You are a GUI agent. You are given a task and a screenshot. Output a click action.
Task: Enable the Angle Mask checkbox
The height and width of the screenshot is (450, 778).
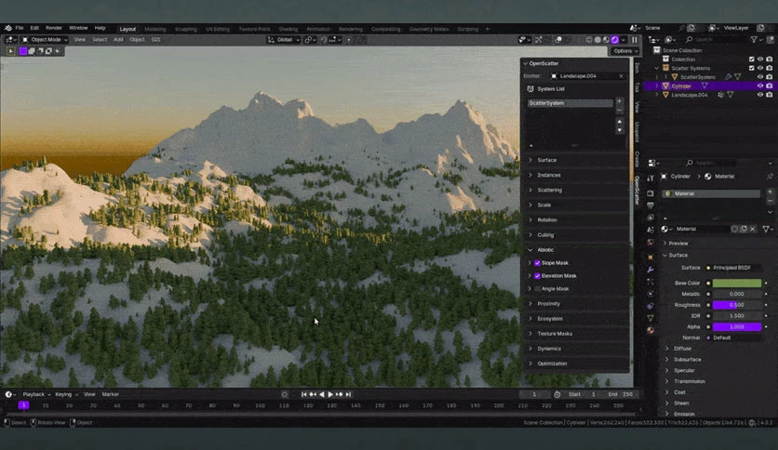[x=537, y=289]
